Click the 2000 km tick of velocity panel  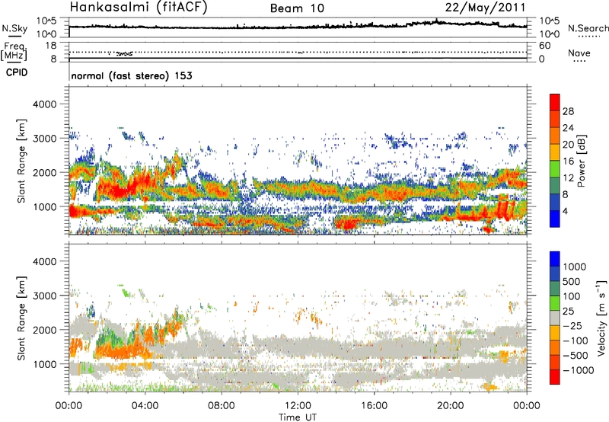point(44,330)
